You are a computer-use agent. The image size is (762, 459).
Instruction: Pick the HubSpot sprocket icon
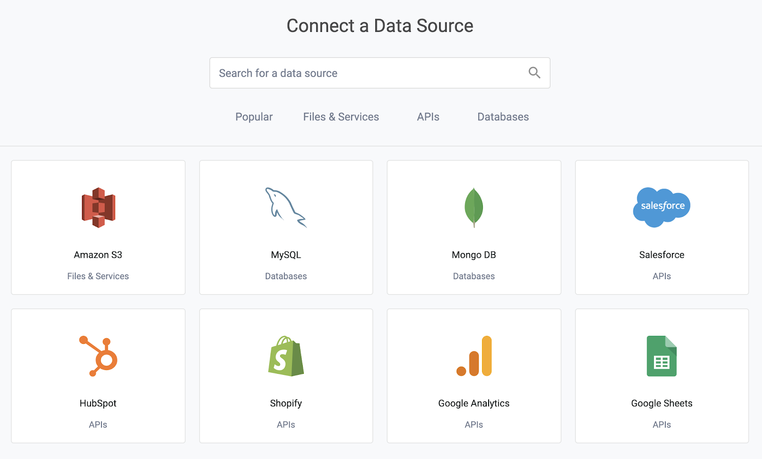click(x=99, y=356)
